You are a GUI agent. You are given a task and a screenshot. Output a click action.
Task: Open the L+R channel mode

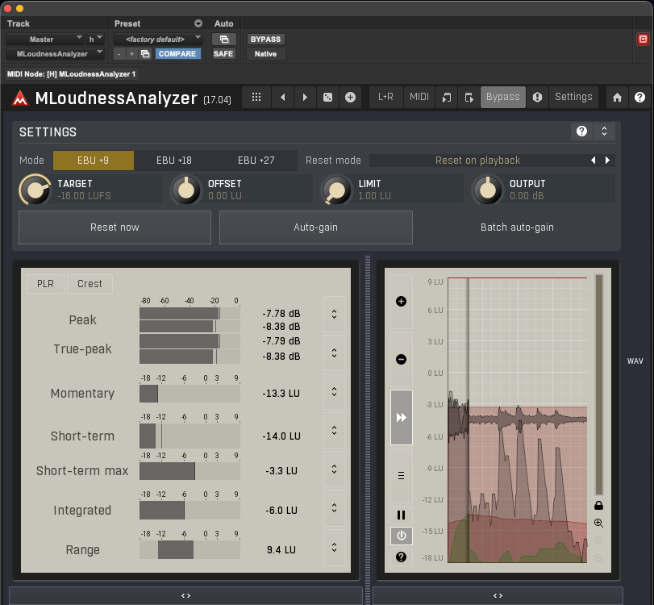pyautogui.click(x=385, y=97)
